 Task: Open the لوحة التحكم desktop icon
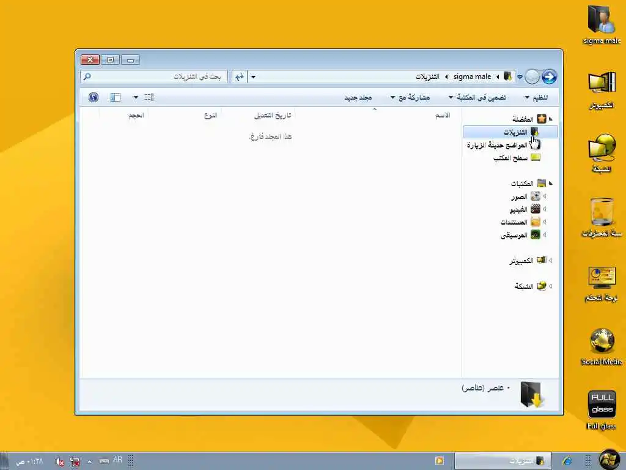point(602,283)
